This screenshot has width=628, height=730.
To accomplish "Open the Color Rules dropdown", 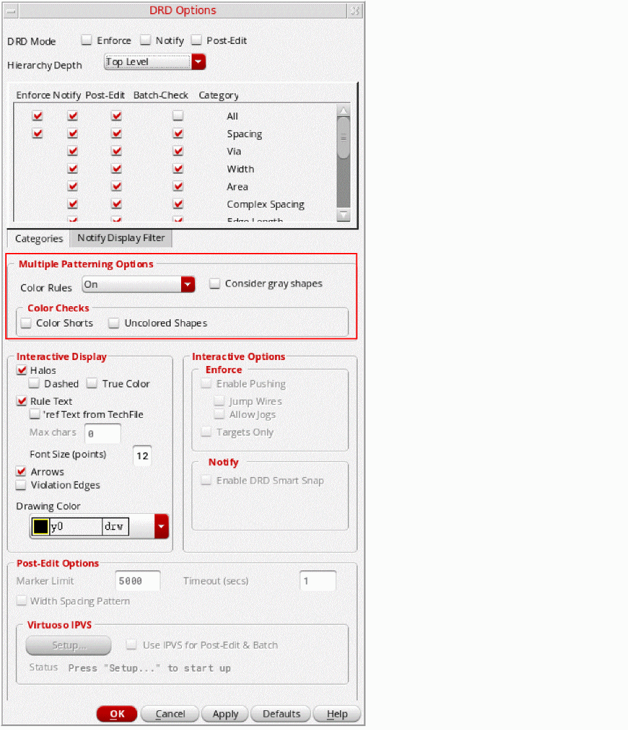I will 138,284.
